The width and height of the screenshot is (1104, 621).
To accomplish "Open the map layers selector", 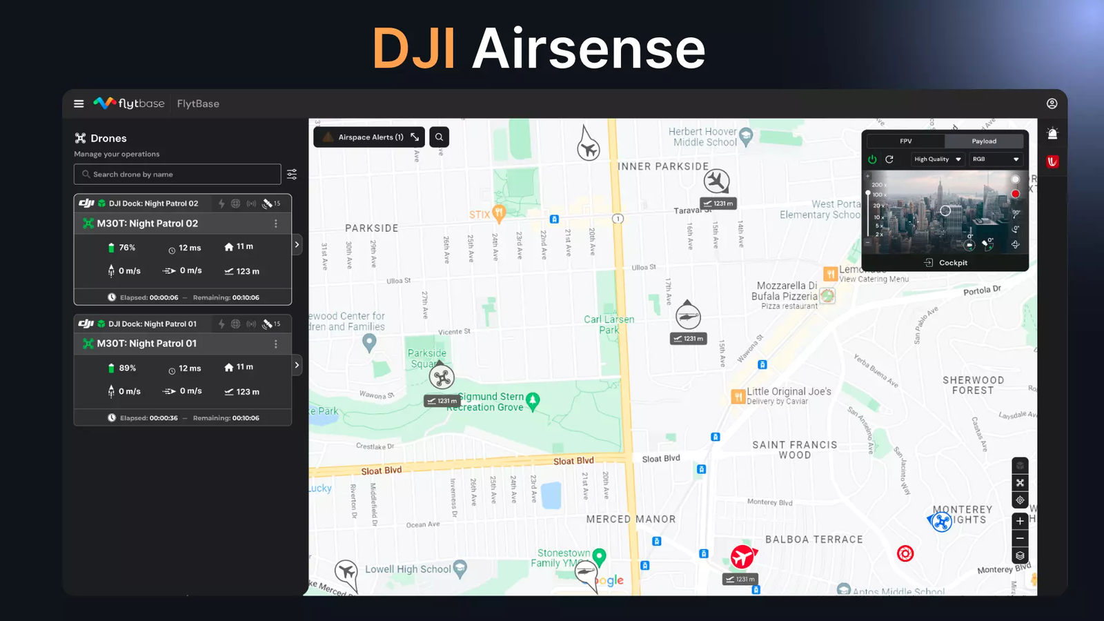I will click(1020, 555).
